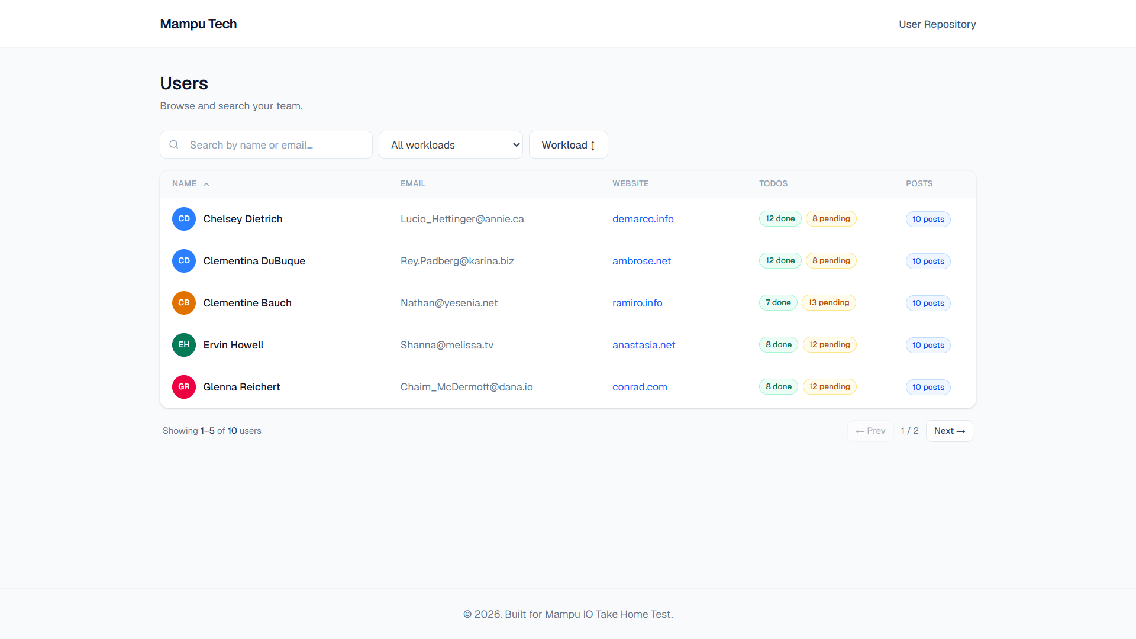This screenshot has width=1136, height=639.
Task: Open the anastasia.net website link
Action: [644, 345]
